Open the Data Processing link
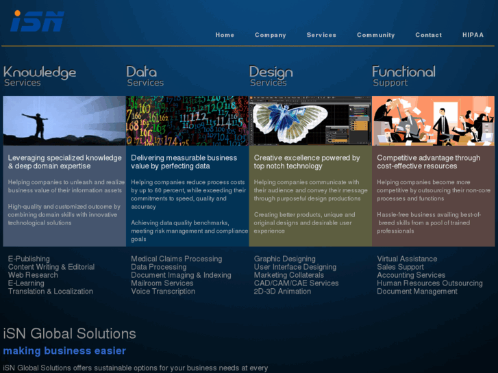Viewport: 498px width, 373px height. point(159,267)
